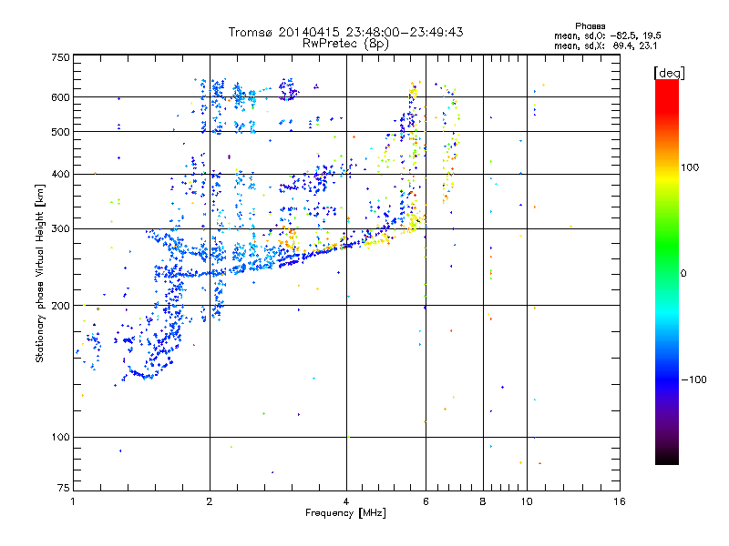The width and height of the screenshot is (729, 546).
Task: Click the y-axis tick label "750"
Action: point(61,57)
